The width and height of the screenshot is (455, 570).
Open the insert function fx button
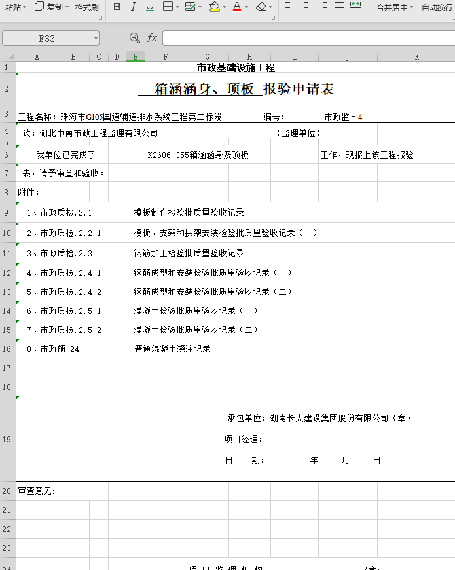[x=152, y=38]
